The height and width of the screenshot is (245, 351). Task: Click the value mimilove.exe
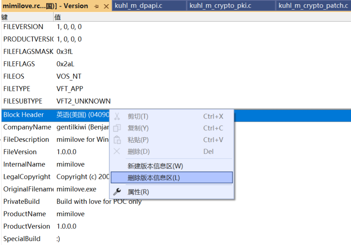(x=76, y=189)
